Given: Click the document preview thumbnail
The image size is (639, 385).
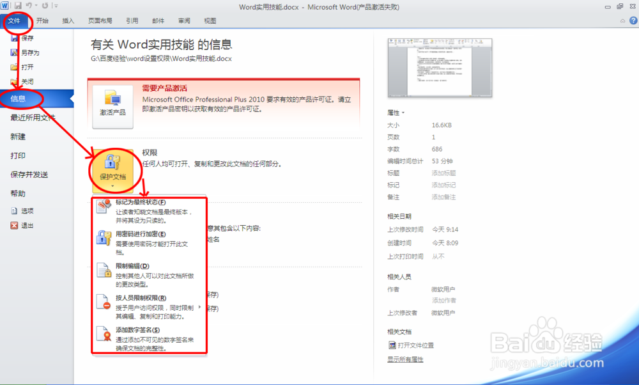Looking at the screenshot, I should pos(440,68).
